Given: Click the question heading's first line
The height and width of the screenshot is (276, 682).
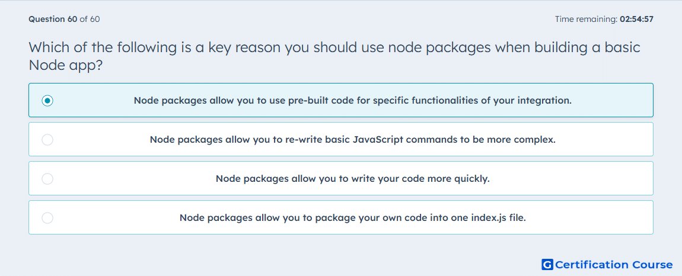Looking at the screenshot, I should tap(334, 47).
